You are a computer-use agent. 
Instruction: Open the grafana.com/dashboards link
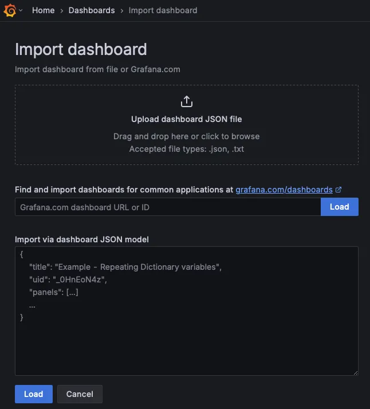(x=284, y=189)
